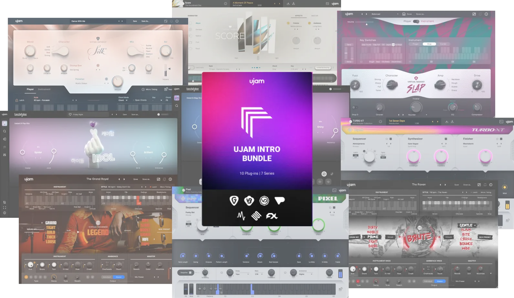This screenshot has width=514, height=298.
Task: Click volume bar in Pixel Usynth bottom strip
Action: point(340,274)
